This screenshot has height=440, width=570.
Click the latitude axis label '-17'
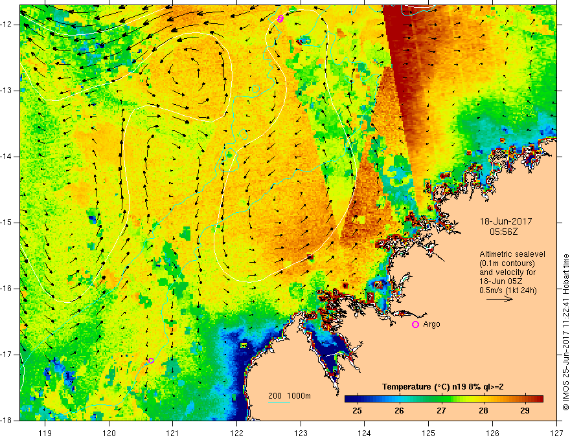(x=6, y=355)
